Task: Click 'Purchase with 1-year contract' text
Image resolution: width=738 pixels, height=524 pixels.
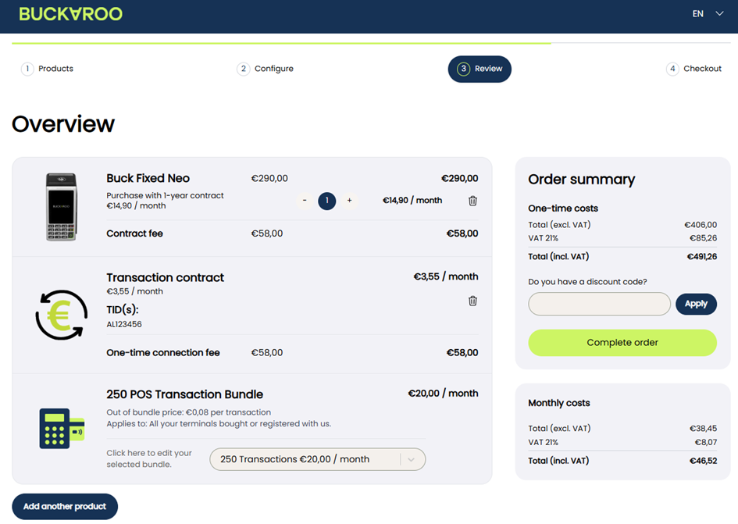Action: [x=165, y=195]
